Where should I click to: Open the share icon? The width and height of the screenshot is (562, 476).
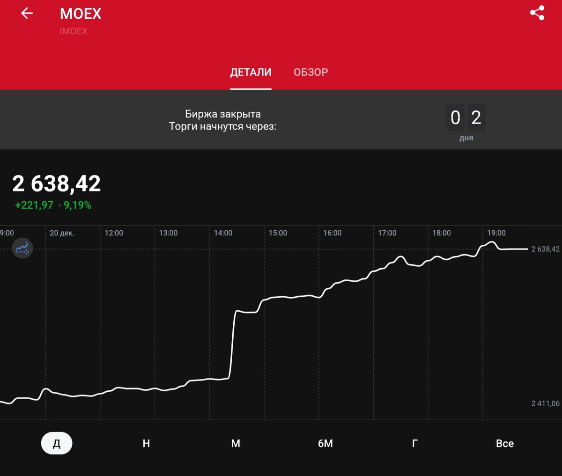pyautogui.click(x=536, y=13)
